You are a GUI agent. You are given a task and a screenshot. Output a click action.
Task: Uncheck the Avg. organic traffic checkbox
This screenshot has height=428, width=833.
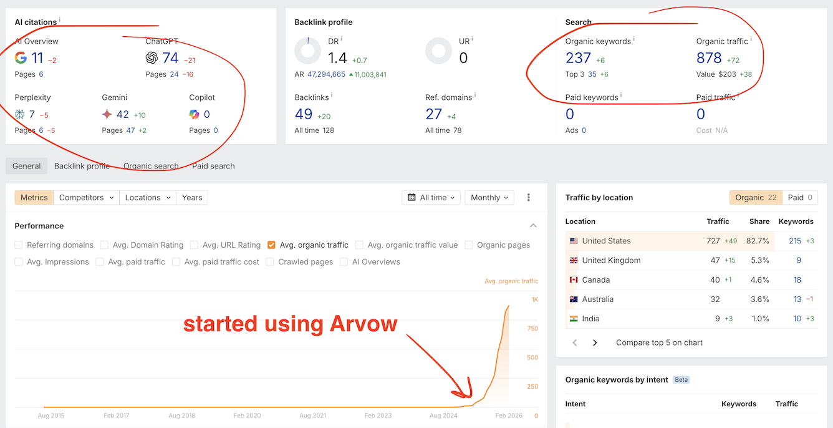pos(271,245)
